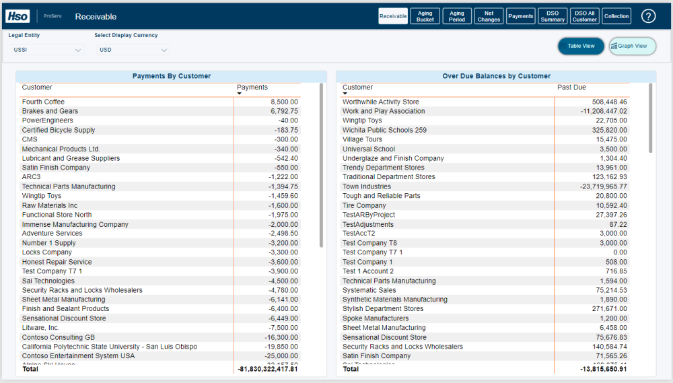Go to the Aging Period tab
Image resolution: width=673 pixels, height=383 pixels.
[457, 16]
